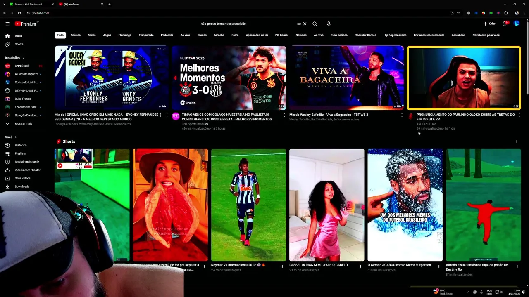Click the TNT Sports Brasil channel avatar
529x297 pixels.
click(x=176, y=116)
